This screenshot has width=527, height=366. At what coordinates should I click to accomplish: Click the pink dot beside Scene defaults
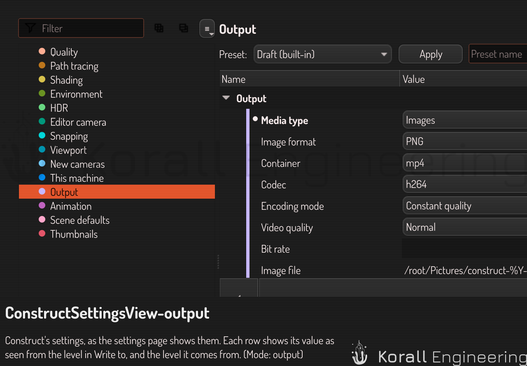(42, 219)
